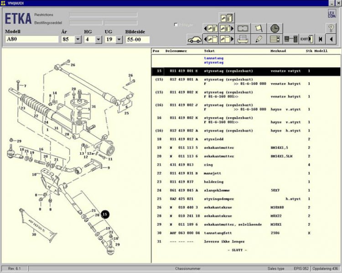Click the pencil edit icon
This screenshot has width=342, height=273.
259,39
